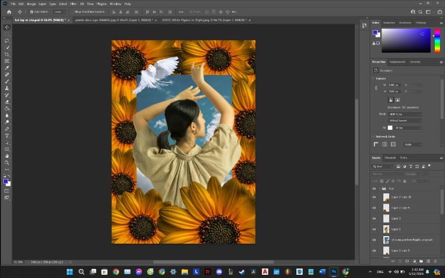445x278 pixels.
Task: Select the Move tool in the toolbox
Action: pos(7,27)
